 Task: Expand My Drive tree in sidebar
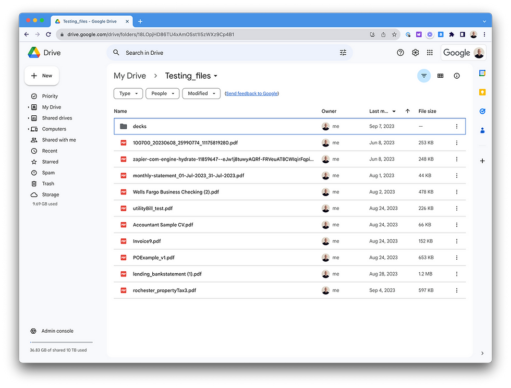(28, 107)
